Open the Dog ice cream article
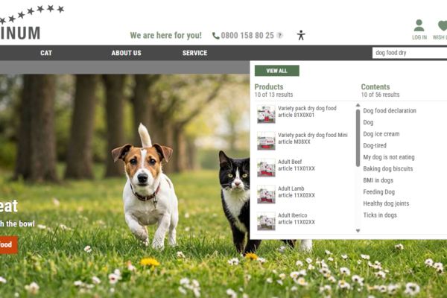The height and width of the screenshot is (298, 447). point(381,134)
